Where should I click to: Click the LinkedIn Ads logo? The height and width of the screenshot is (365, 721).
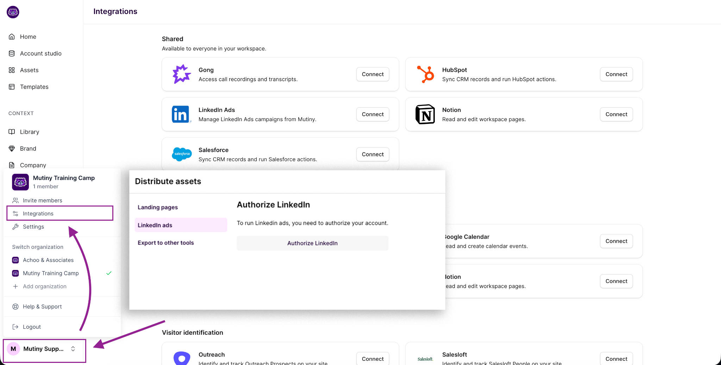point(181,114)
